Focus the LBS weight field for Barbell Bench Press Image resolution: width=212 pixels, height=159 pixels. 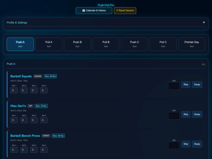click(174, 145)
